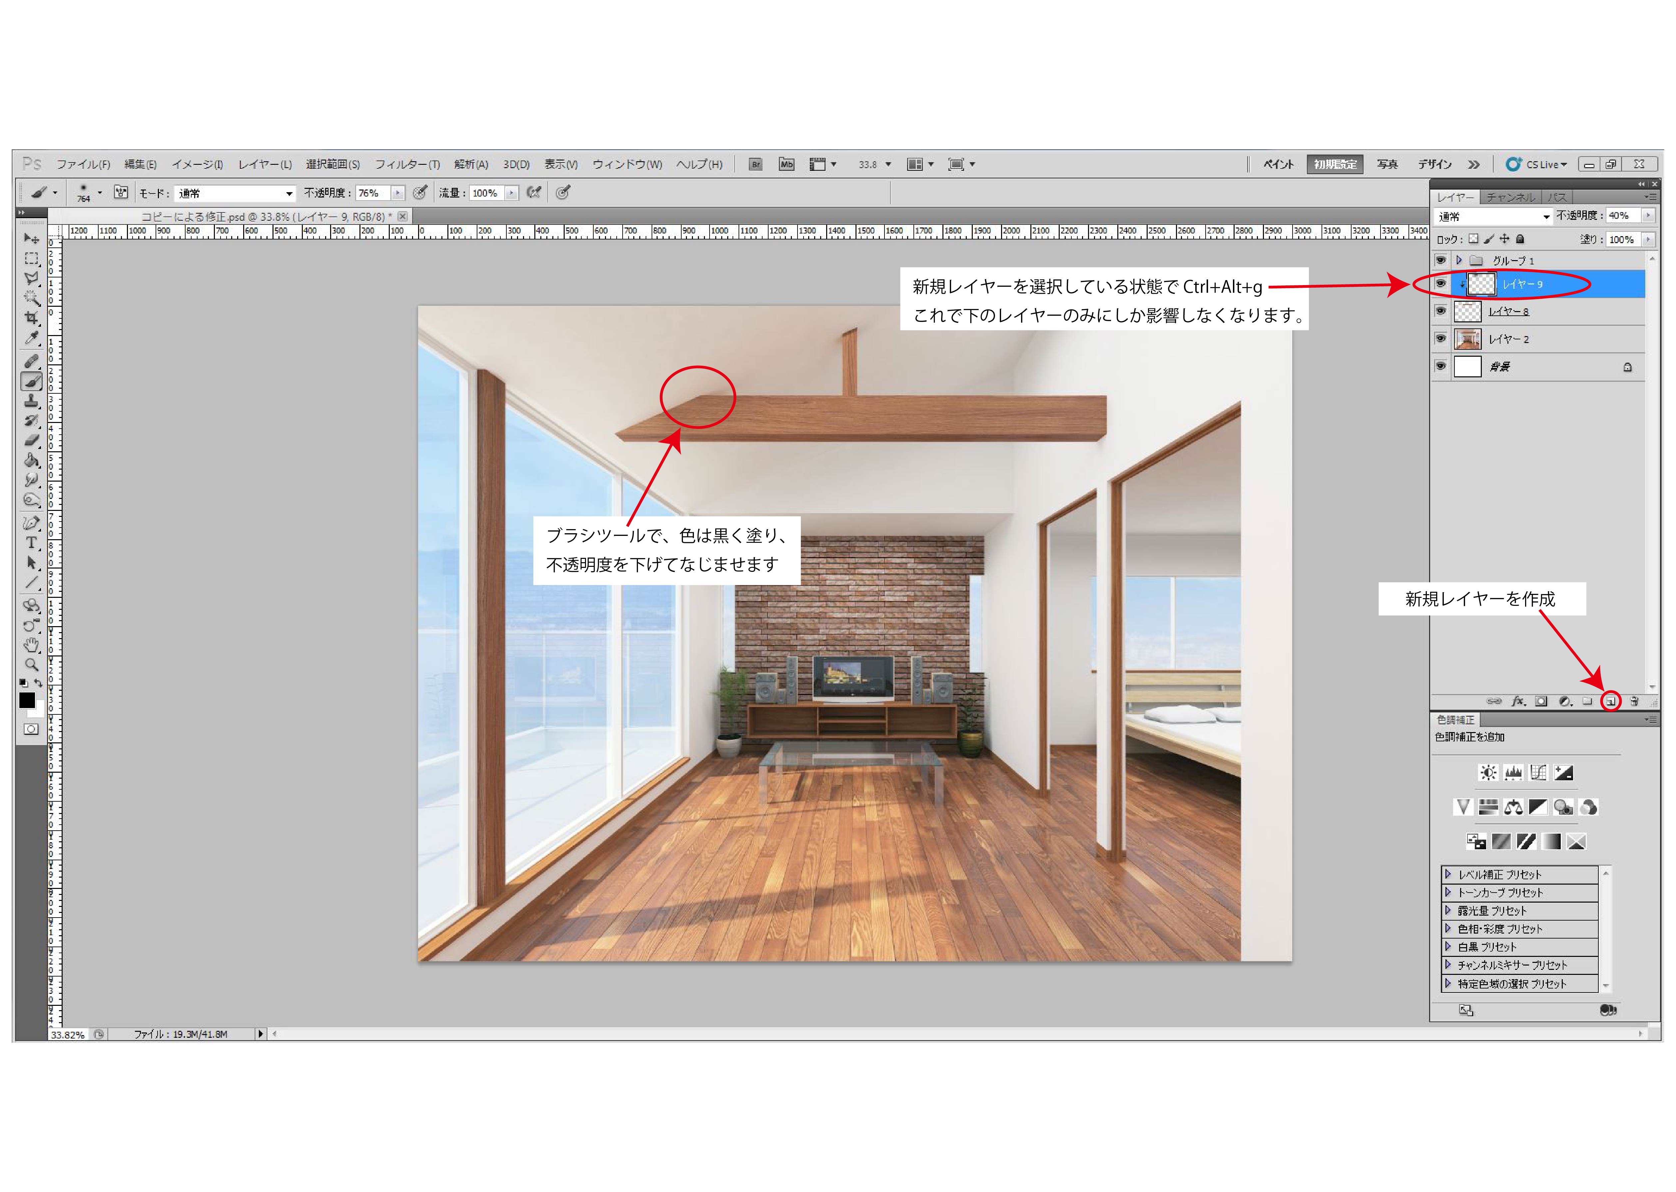Click the black foreground color swatch

(27, 700)
